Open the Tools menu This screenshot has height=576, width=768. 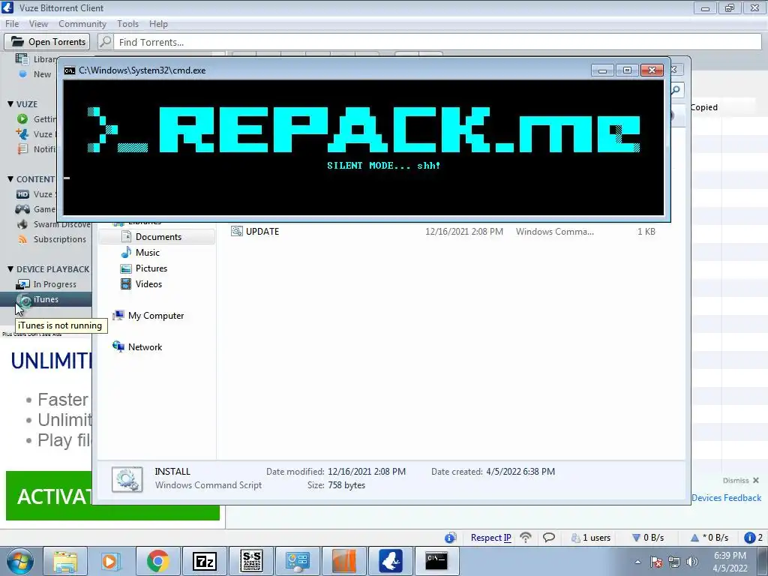point(127,23)
